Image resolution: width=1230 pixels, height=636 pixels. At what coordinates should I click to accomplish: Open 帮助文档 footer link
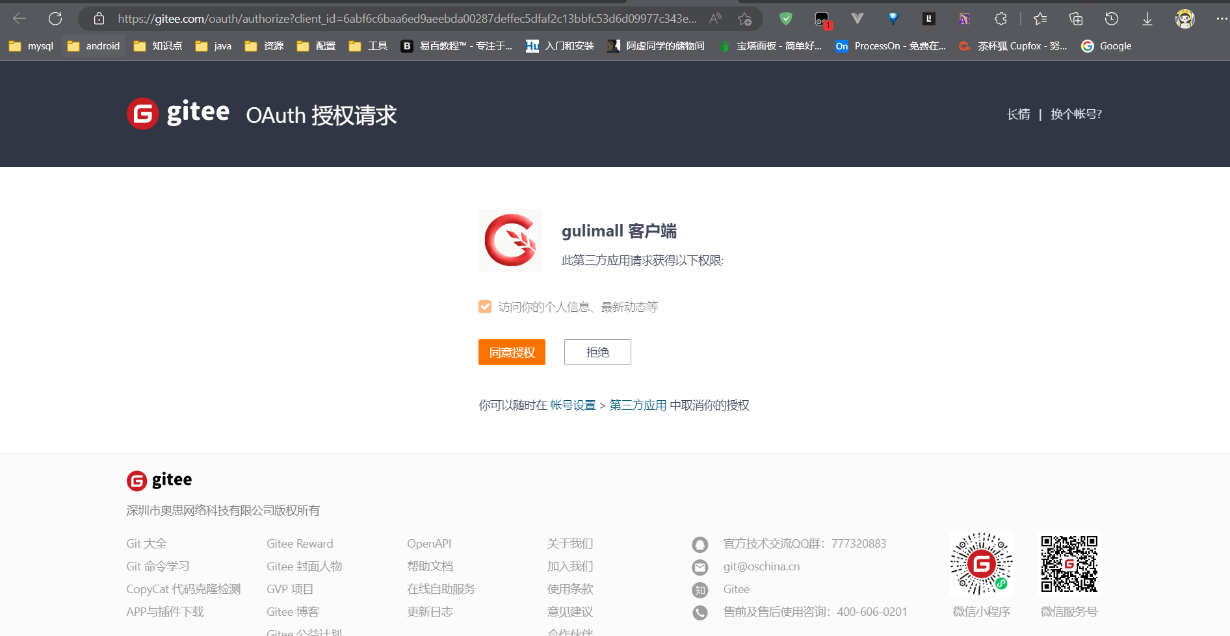[430, 566]
